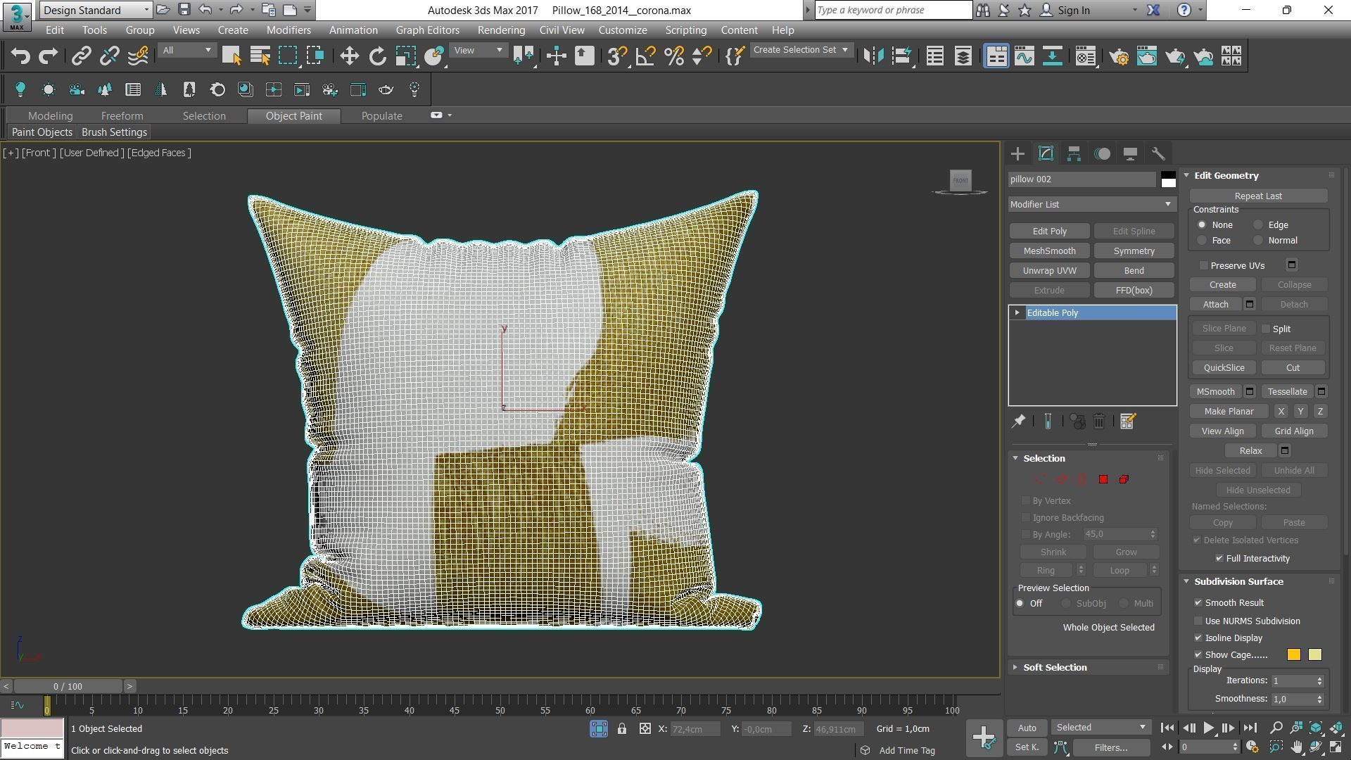The width and height of the screenshot is (1351, 760).
Task: Toggle Smooth Result checkbox
Action: pos(1198,602)
